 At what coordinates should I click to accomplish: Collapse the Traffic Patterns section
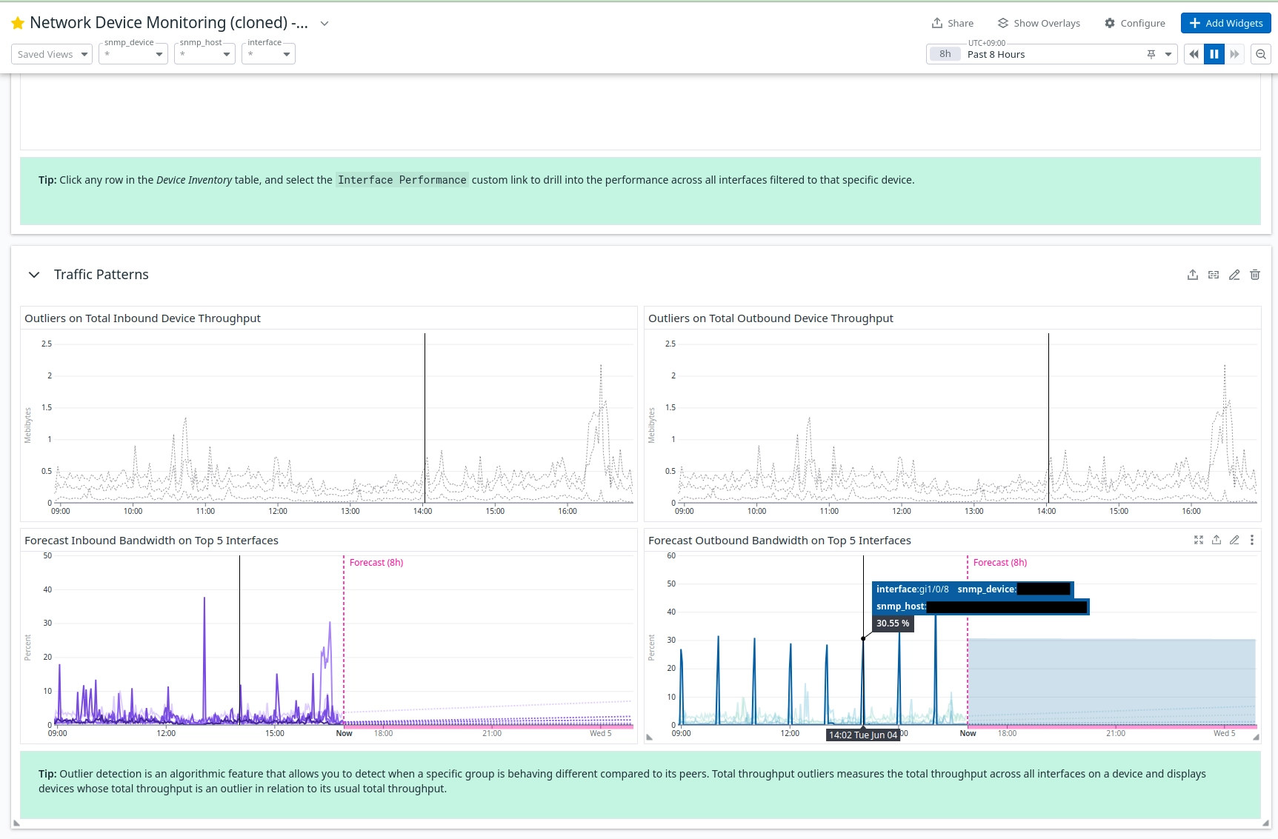(34, 275)
